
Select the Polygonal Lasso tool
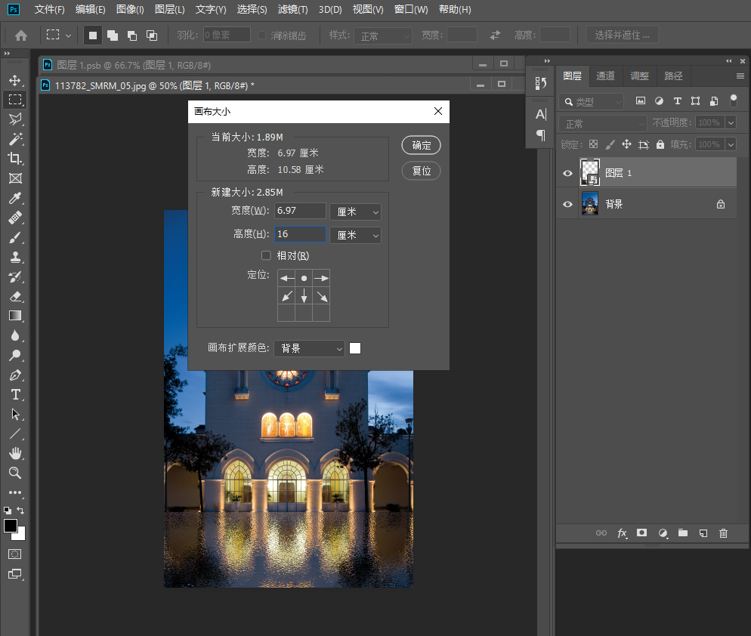tap(15, 119)
